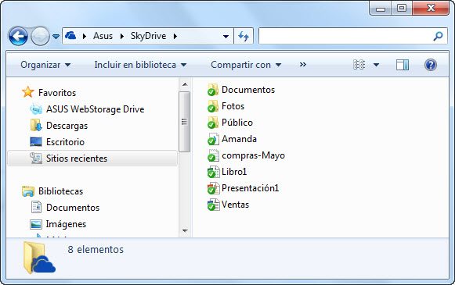455x285 pixels.
Task: Open the Compartir con menu
Action: click(246, 65)
